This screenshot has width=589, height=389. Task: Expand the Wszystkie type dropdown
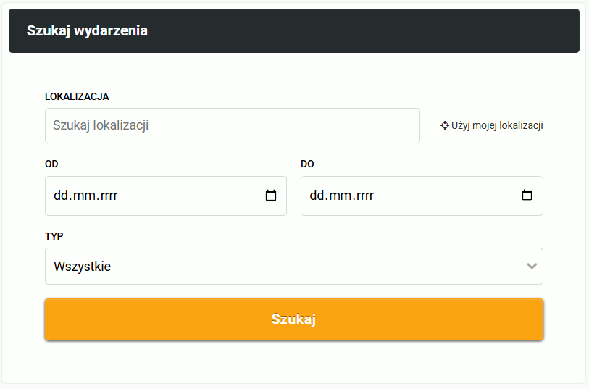pos(294,267)
